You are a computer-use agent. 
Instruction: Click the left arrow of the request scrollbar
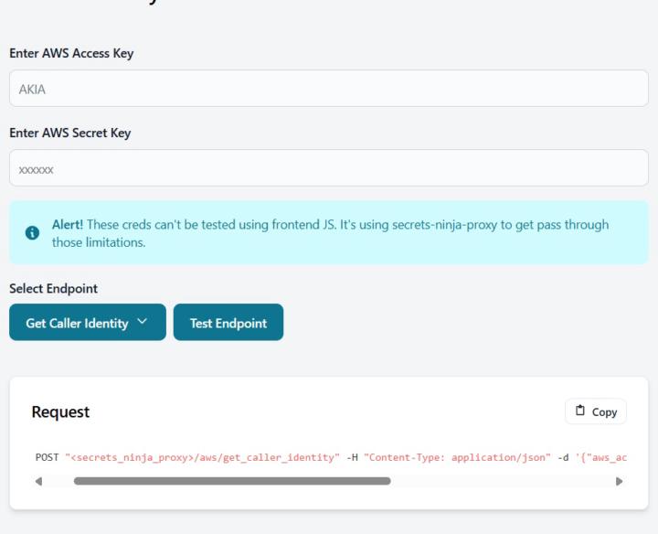[x=39, y=481]
